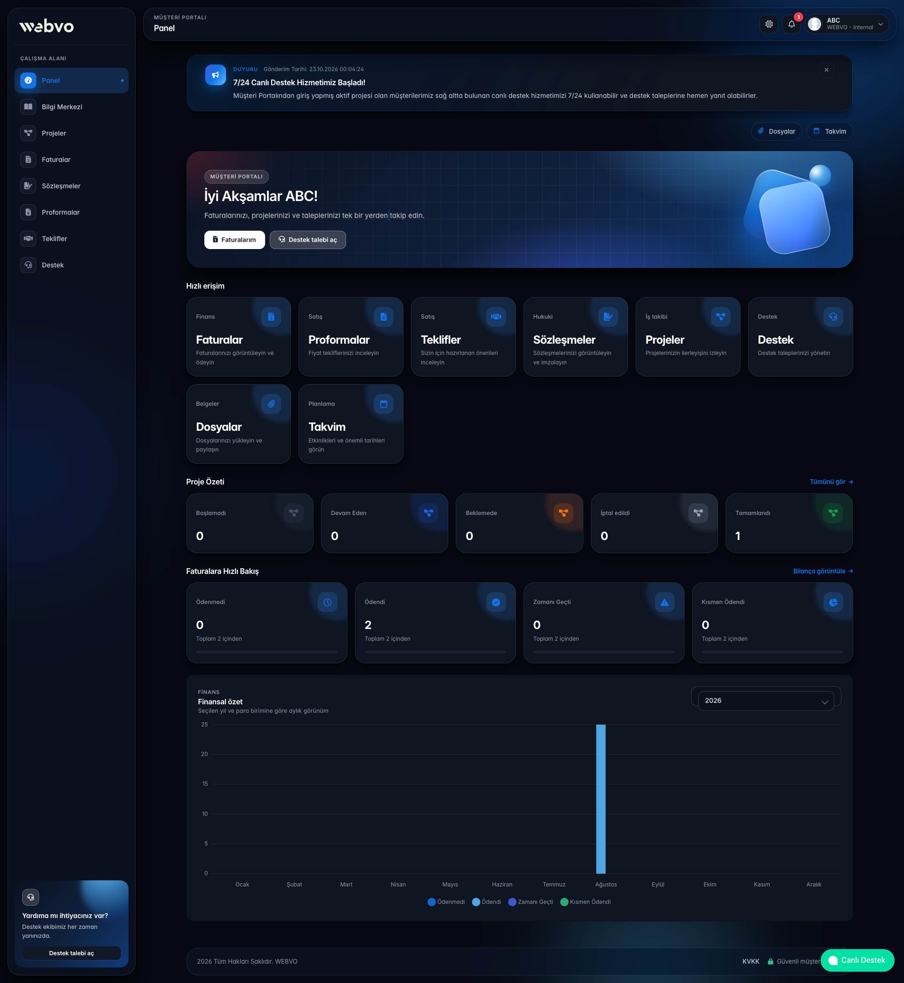904x983 pixels.
Task: Click the Proformalar sidebar icon
Action: [x=28, y=212]
